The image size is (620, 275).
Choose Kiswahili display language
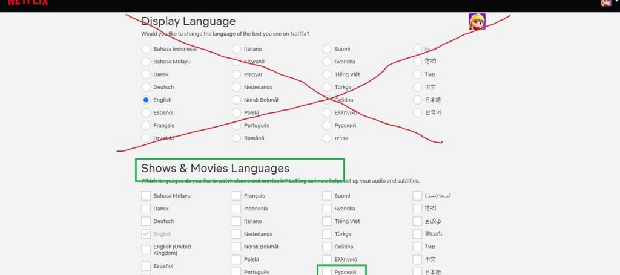click(237, 62)
